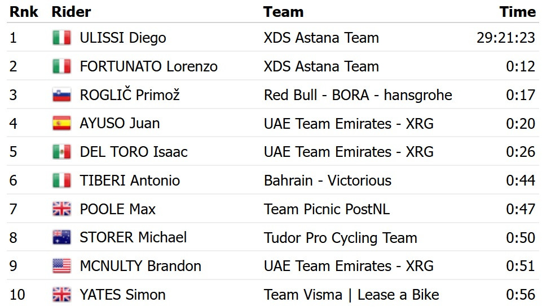Open the Team Picnic PostNL team page
This screenshot has height=307, width=542.
tap(327, 209)
